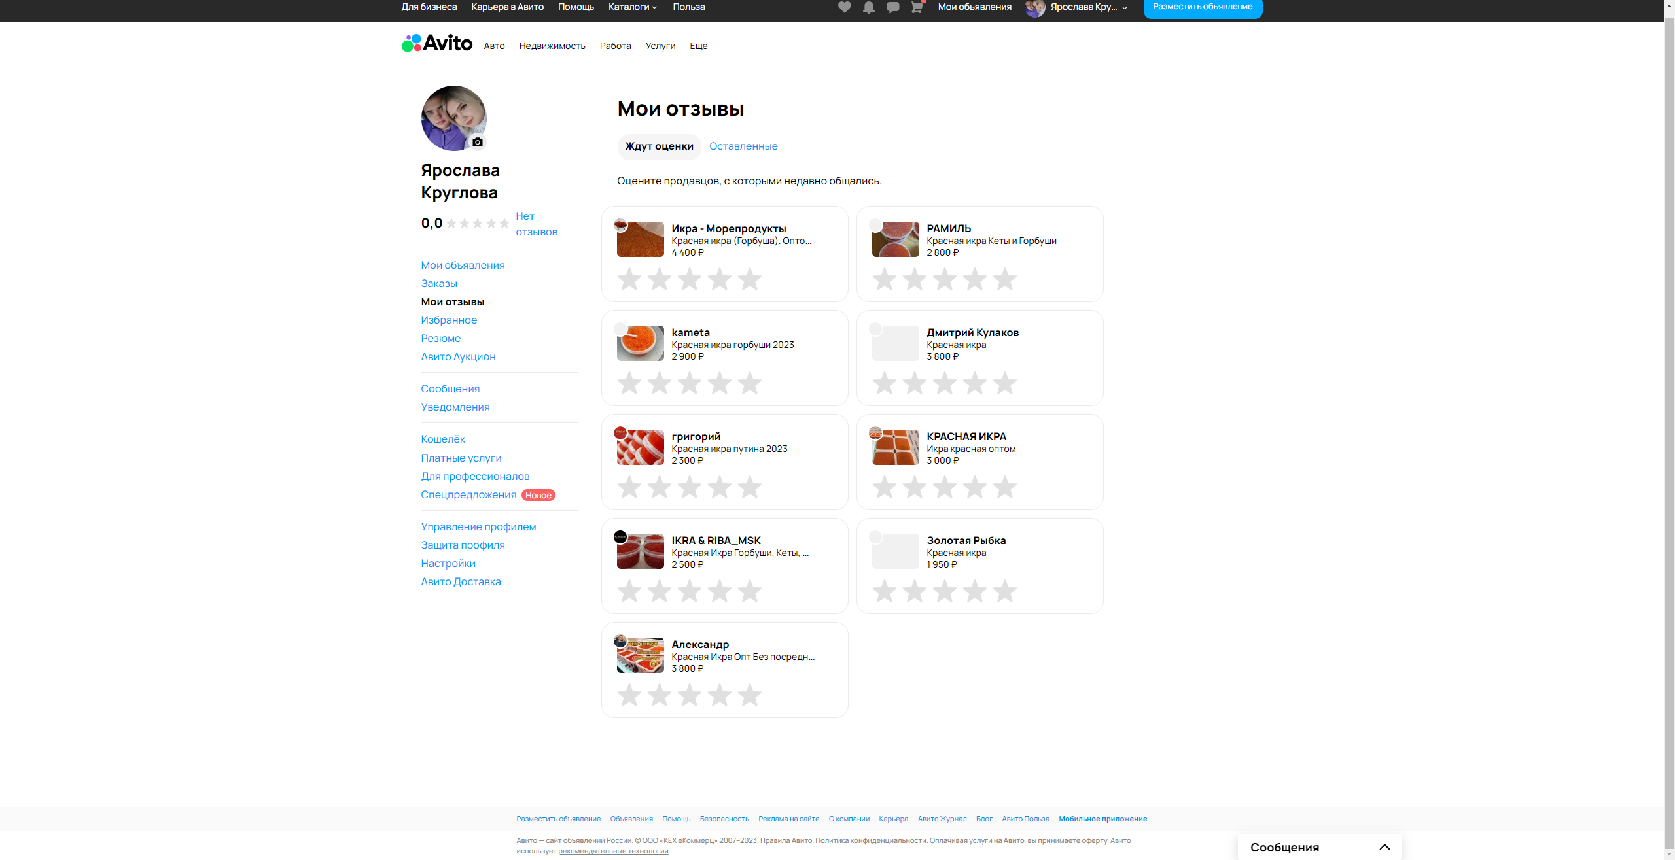1675x860 pixels.
Task: Select the Ждут оценки tab
Action: pos(659,146)
